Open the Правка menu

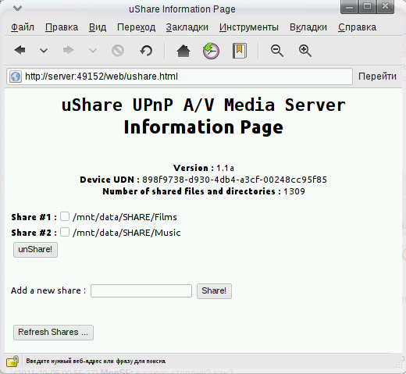[62, 27]
